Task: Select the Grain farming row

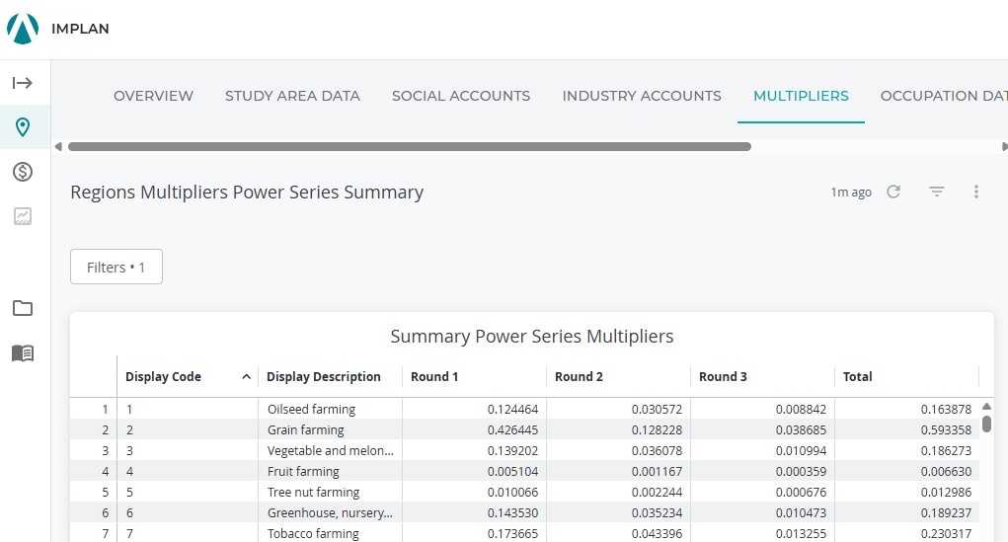Action: [x=306, y=430]
